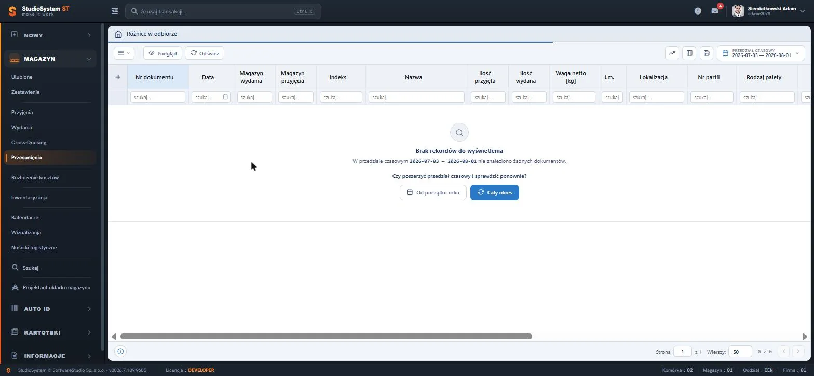Screen dimensions: 814x376
Task: Click the save disk icon button
Action: [706, 53]
